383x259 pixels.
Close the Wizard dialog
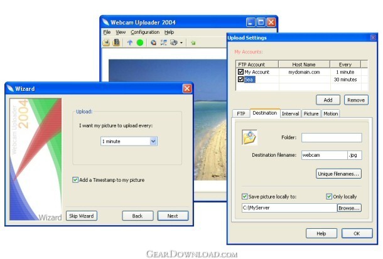(x=187, y=88)
